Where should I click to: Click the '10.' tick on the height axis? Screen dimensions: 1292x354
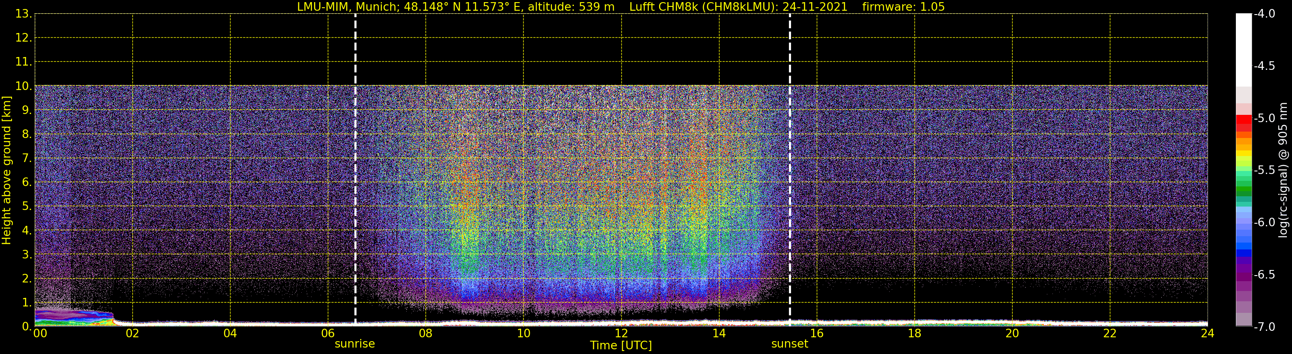(24, 86)
